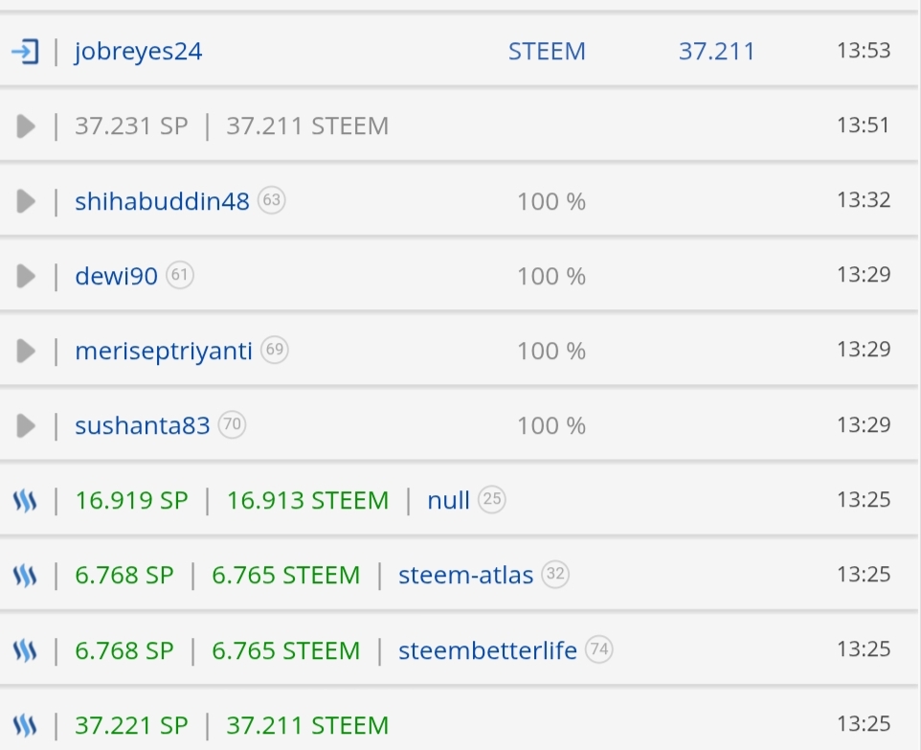921x750 pixels.
Task: Open the meriseptriyanti profile link
Action: (164, 352)
